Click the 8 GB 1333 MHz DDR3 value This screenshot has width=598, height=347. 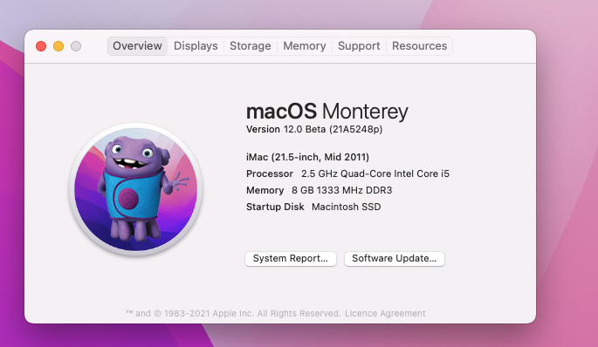tap(341, 190)
